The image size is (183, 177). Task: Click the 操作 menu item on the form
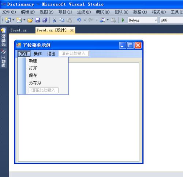point(38,54)
